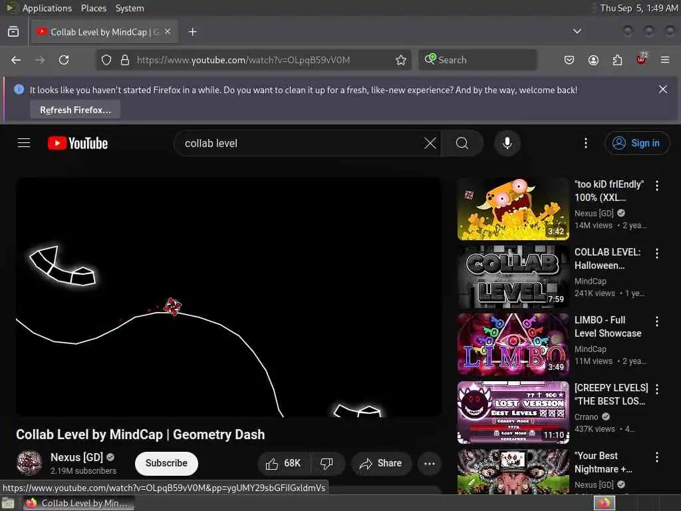Open the LOST VERSION creepy levels thumbnail
The width and height of the screenshot is (681, 511).
point(513,413)
